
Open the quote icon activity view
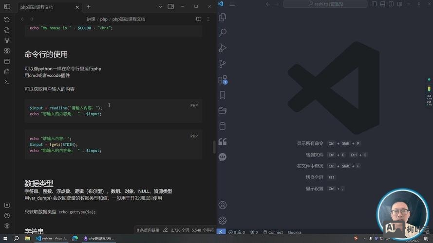pos(223,141)
